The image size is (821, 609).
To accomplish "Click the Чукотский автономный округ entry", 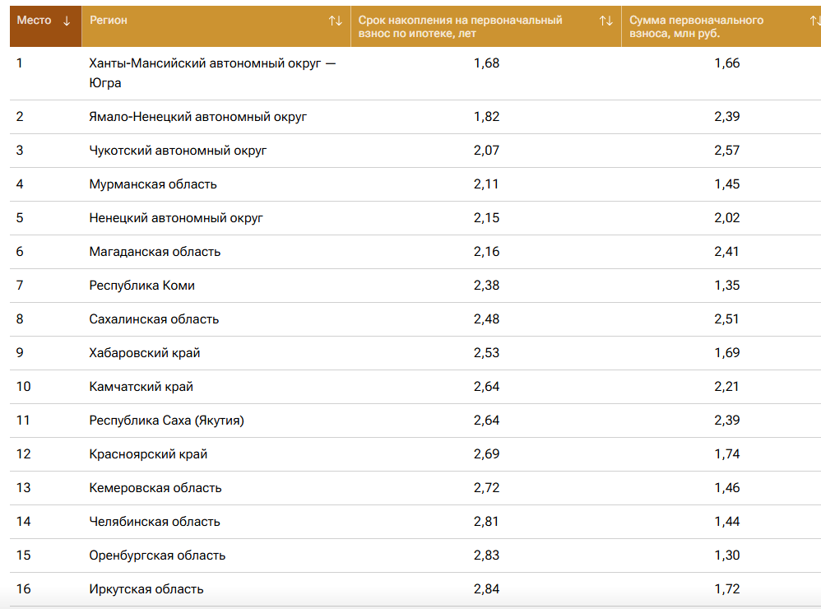I will [x=178, y=151].
